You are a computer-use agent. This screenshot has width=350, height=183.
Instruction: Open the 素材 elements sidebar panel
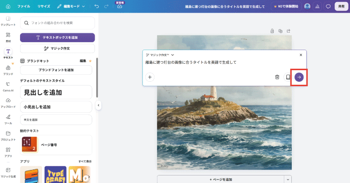coord(8,37)
